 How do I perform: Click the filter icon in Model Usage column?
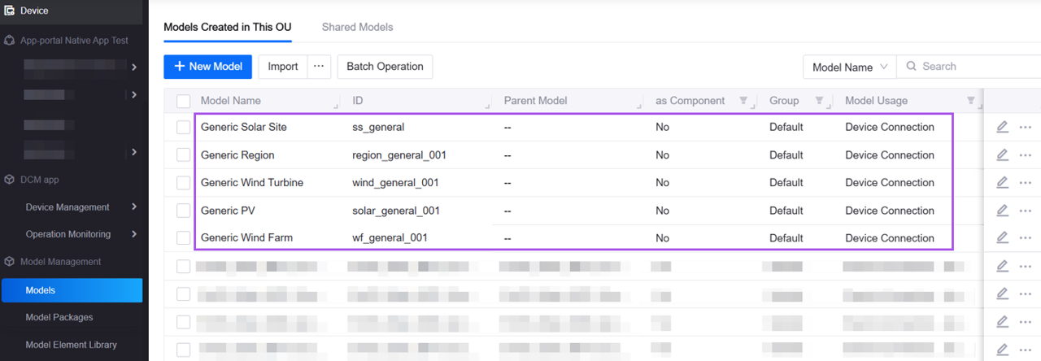970,101
